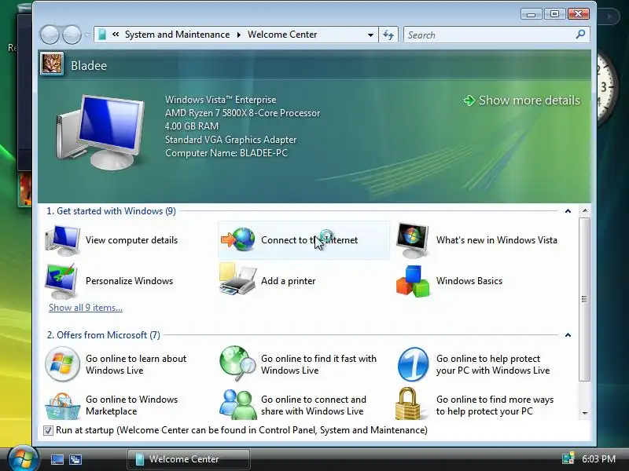Open What's new in Windows Vista icon

412,240
